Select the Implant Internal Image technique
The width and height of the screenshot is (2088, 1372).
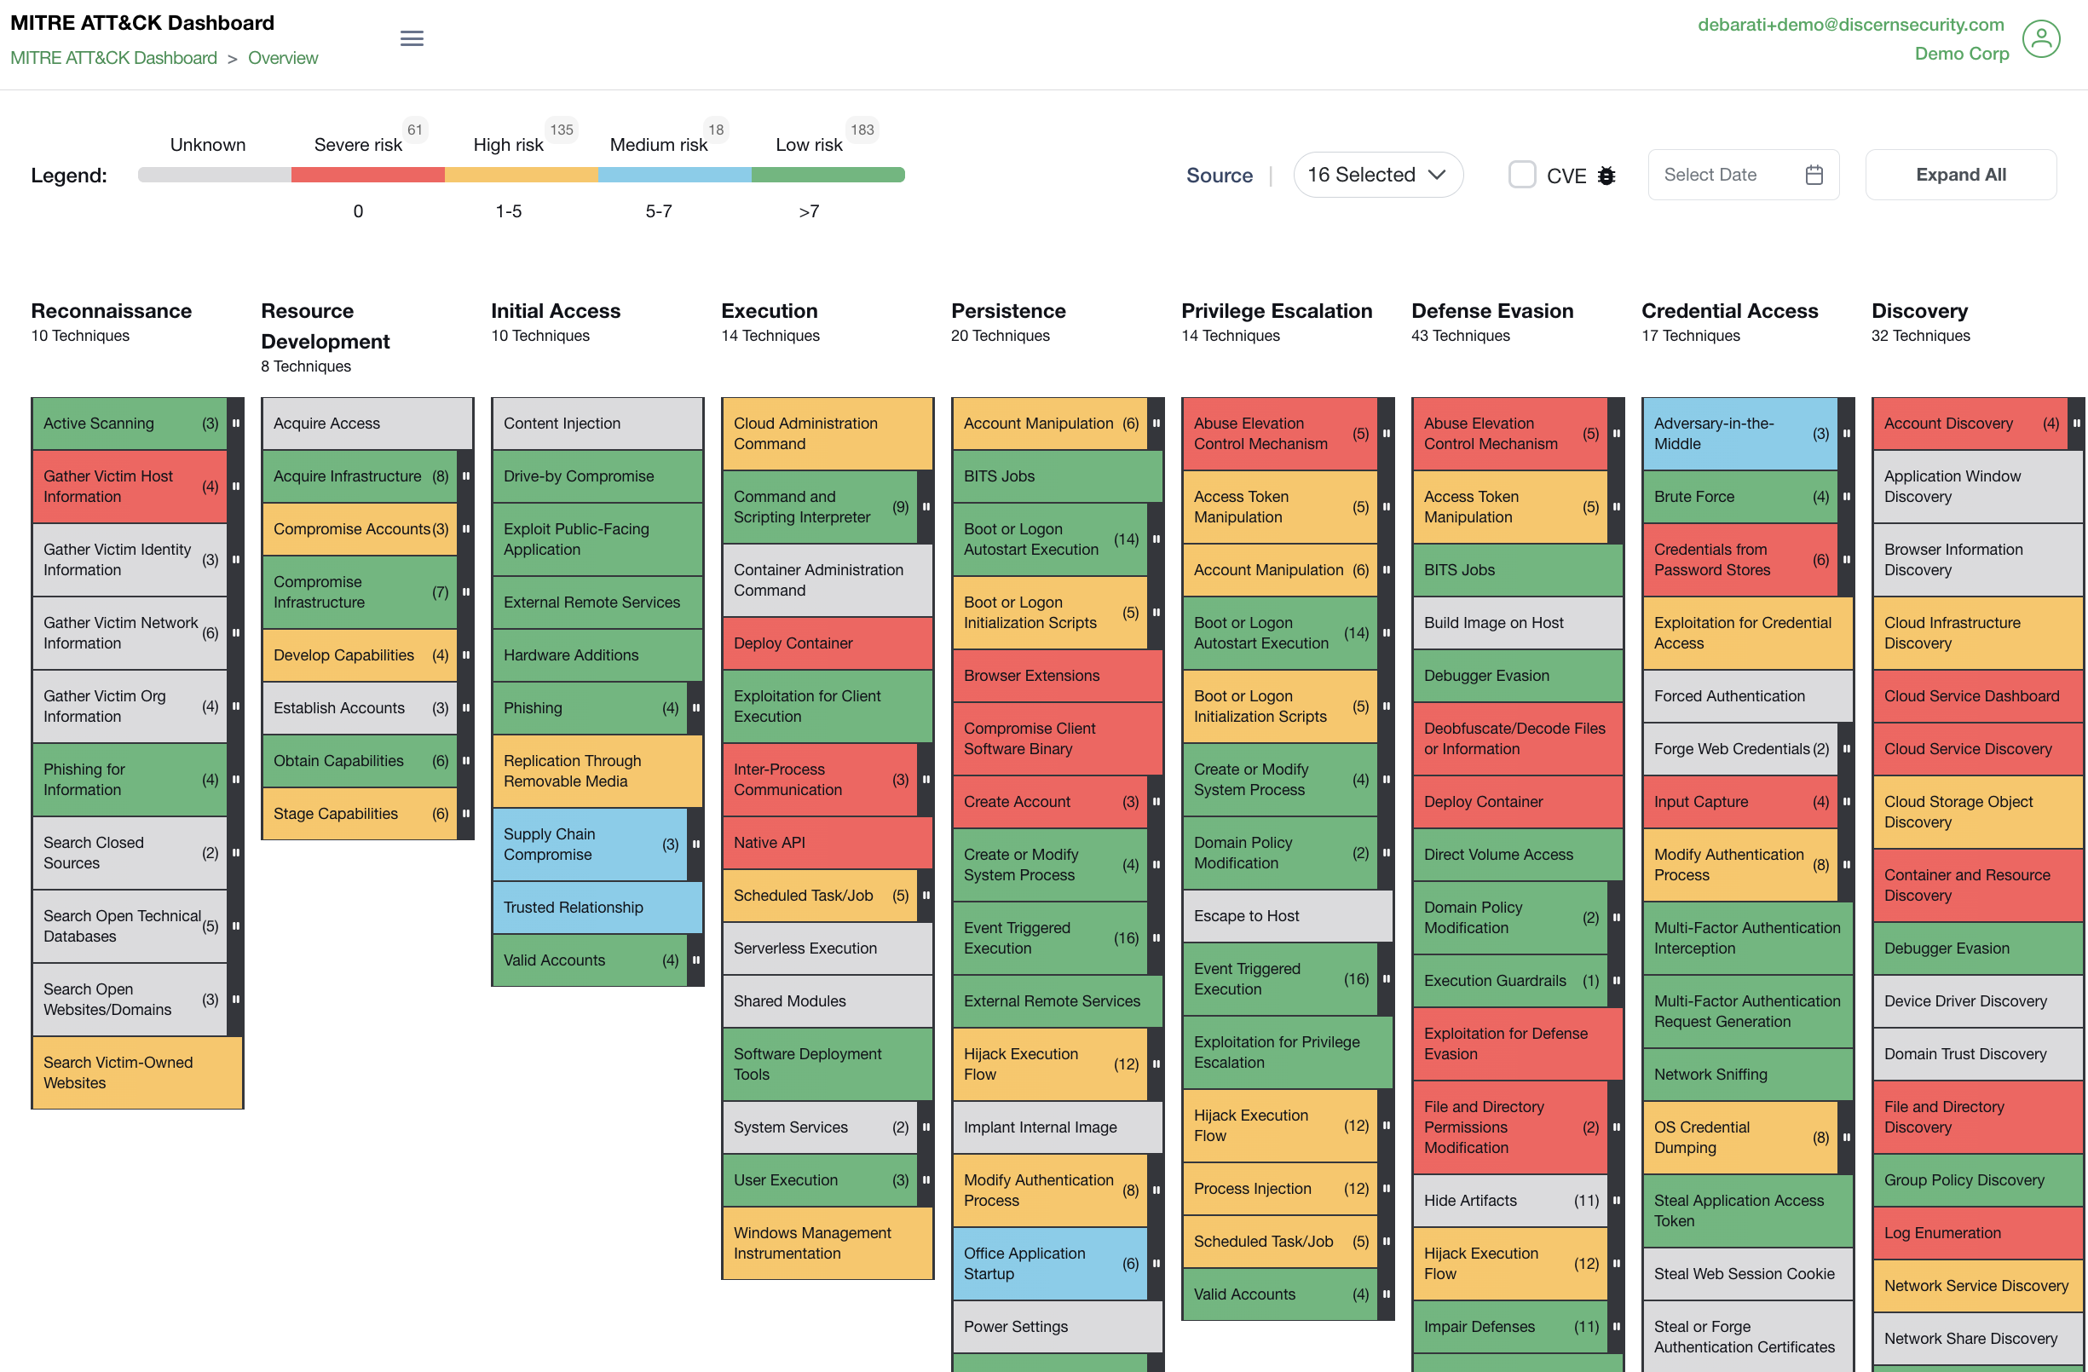(1057, 1127)
